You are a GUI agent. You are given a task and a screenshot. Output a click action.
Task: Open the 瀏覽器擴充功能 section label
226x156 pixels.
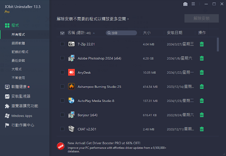(25, 106)
